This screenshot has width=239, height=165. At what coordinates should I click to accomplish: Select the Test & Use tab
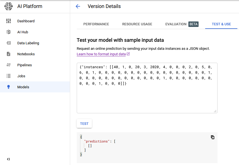pos(221,24)
